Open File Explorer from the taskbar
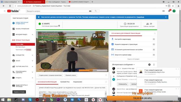This screenshot has height=102, width=181. [9, 99]
